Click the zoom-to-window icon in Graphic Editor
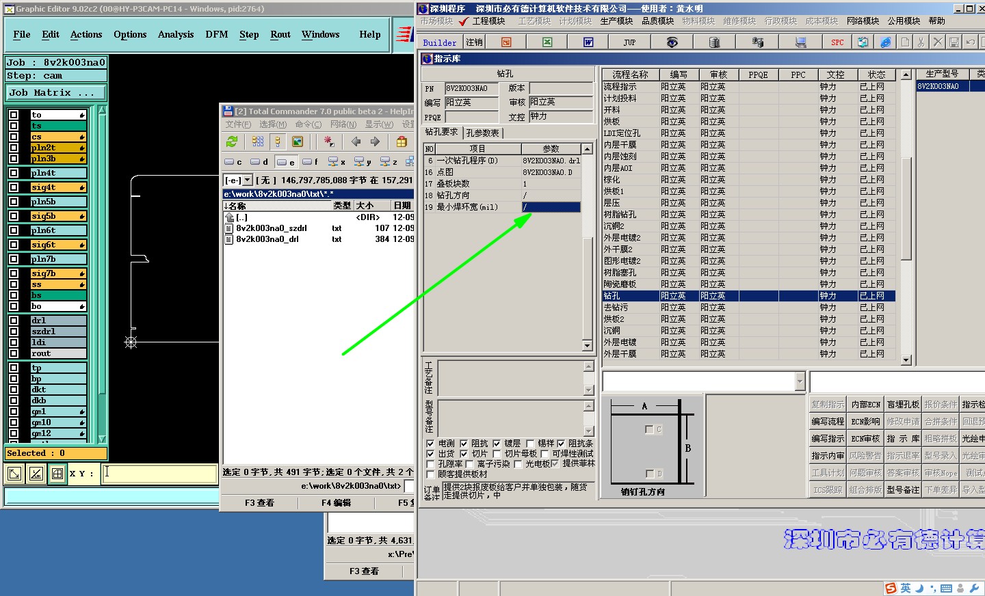 click(x=14, y=473)
